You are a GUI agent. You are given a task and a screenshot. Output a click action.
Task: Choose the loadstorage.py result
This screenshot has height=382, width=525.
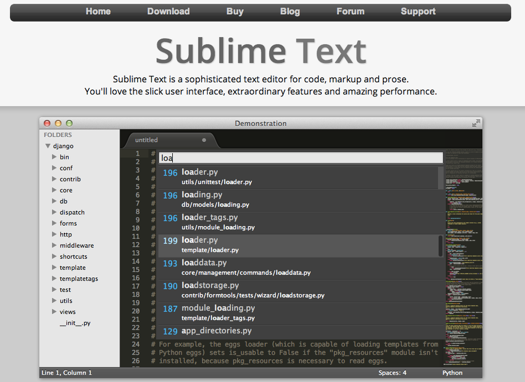[300, 291]
